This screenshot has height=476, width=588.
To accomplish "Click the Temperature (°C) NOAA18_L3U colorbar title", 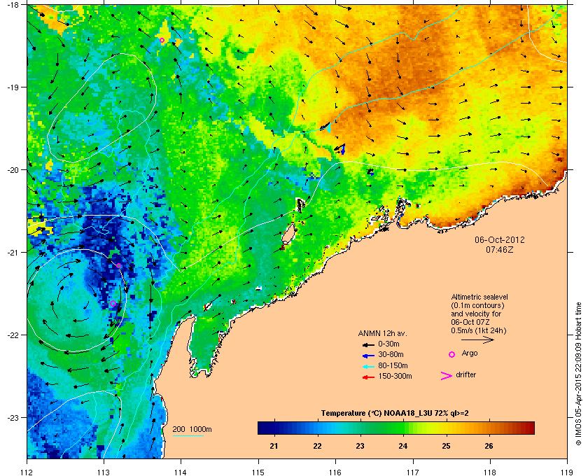I will click(395, 414).
